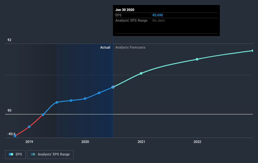This screenshot has width=258, height=163.
Task: Click the EPS data point at 2020
Action: [x=85, y=98]
